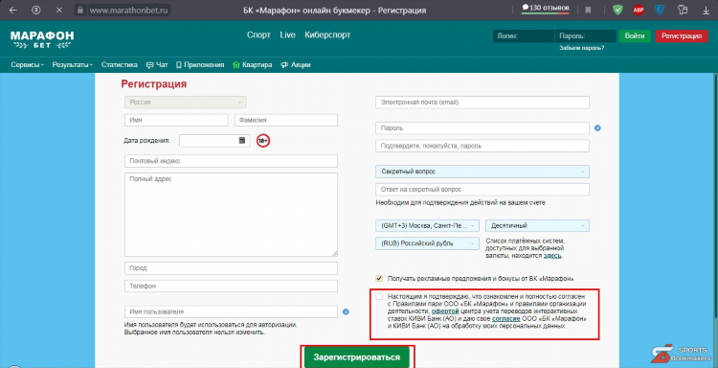Submit with the Зарегистрироваться button

click(357, 357)
